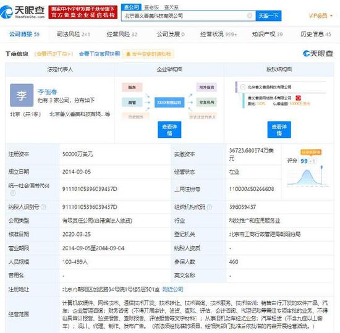Click the orange badge above the score
This screenshot has height=333, width=340.
[x=311, y=153]
